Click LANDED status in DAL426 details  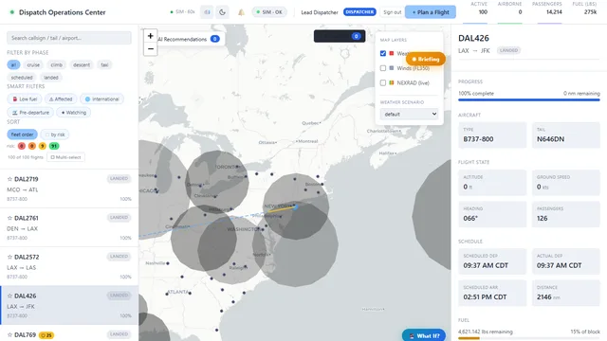tap(508, 50)
